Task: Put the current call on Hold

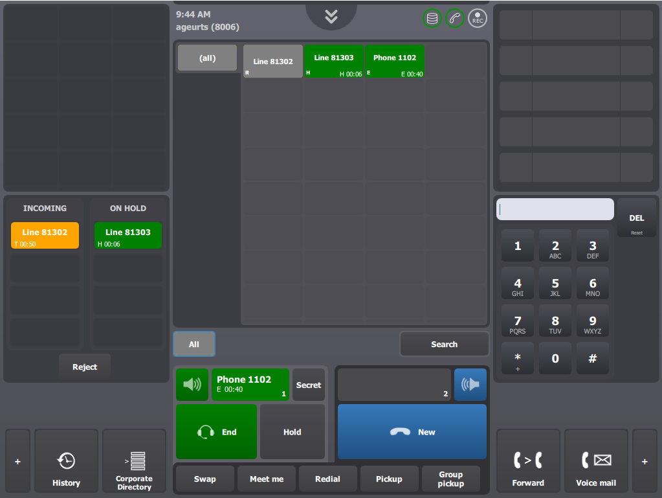Action: point(292,432)
